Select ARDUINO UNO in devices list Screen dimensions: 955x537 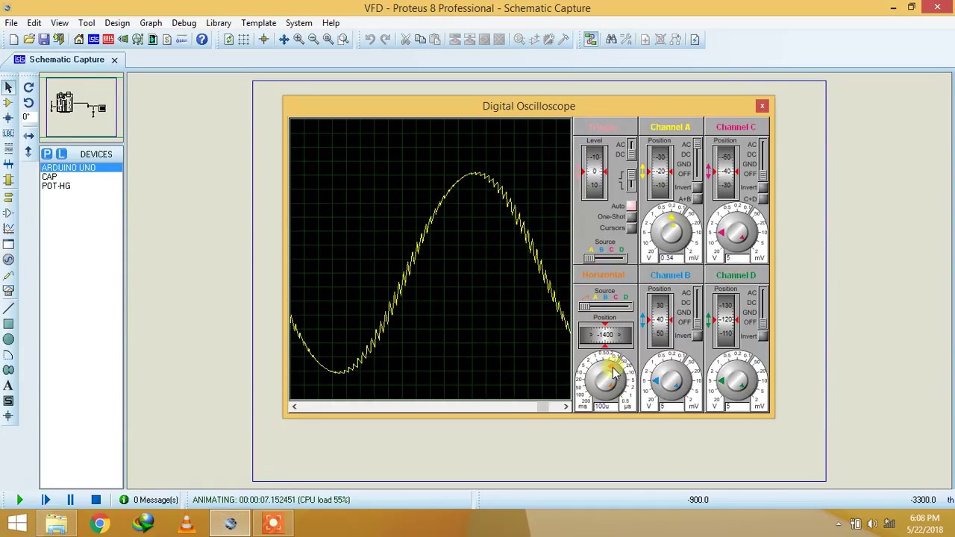[81, 168]
